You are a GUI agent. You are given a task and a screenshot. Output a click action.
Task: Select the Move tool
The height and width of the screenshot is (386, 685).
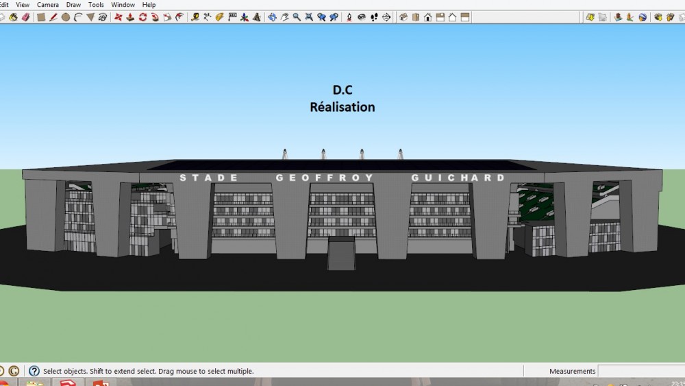click(x=118, y=17)
